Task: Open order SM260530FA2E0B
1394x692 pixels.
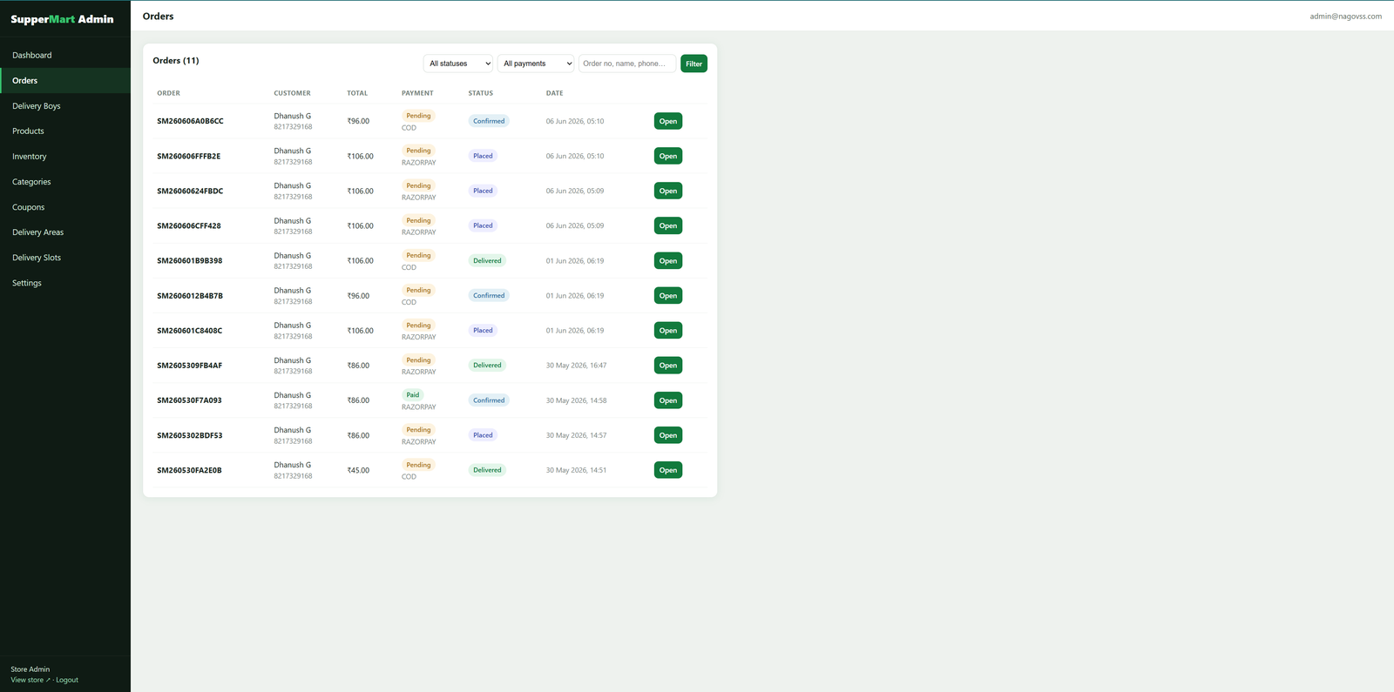Action: point(668,470)
